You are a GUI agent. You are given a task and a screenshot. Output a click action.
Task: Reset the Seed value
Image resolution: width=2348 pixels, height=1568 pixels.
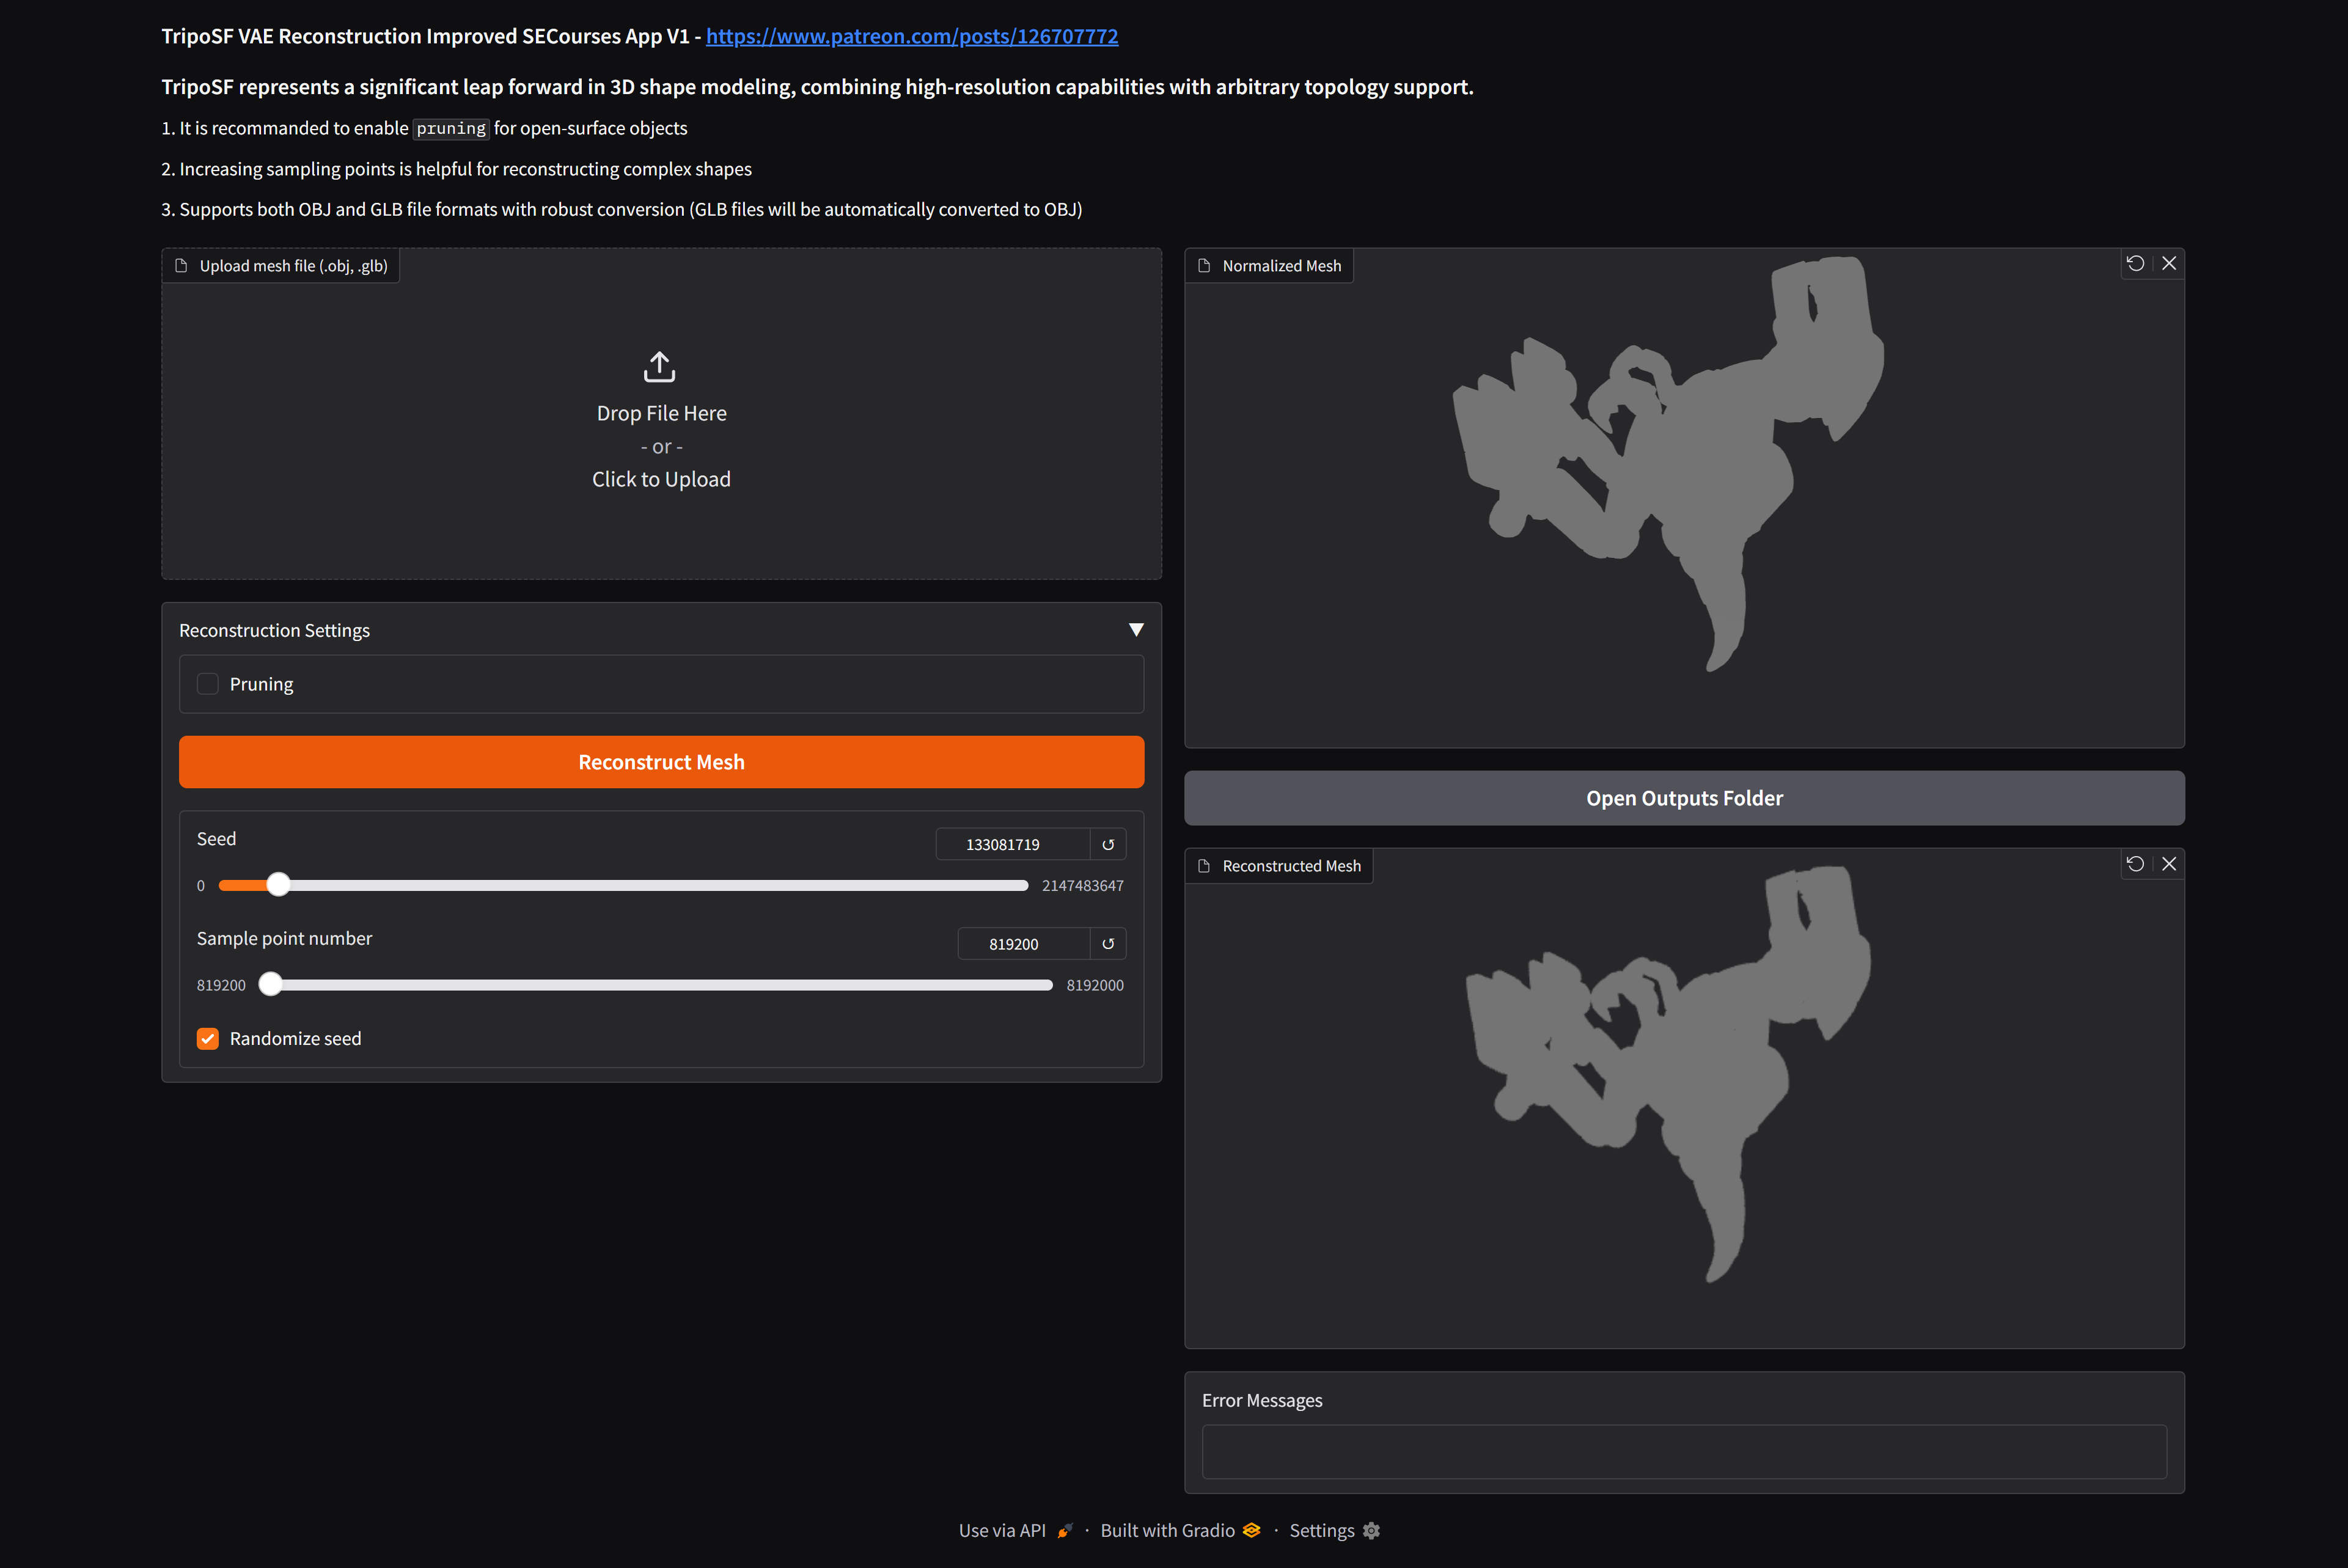1108,844
